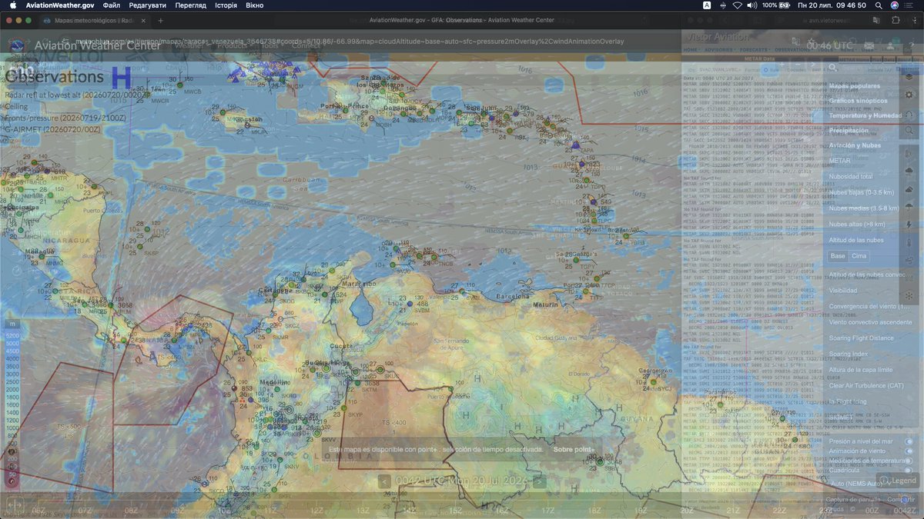Step to next time with right arrow

(540, 481)
